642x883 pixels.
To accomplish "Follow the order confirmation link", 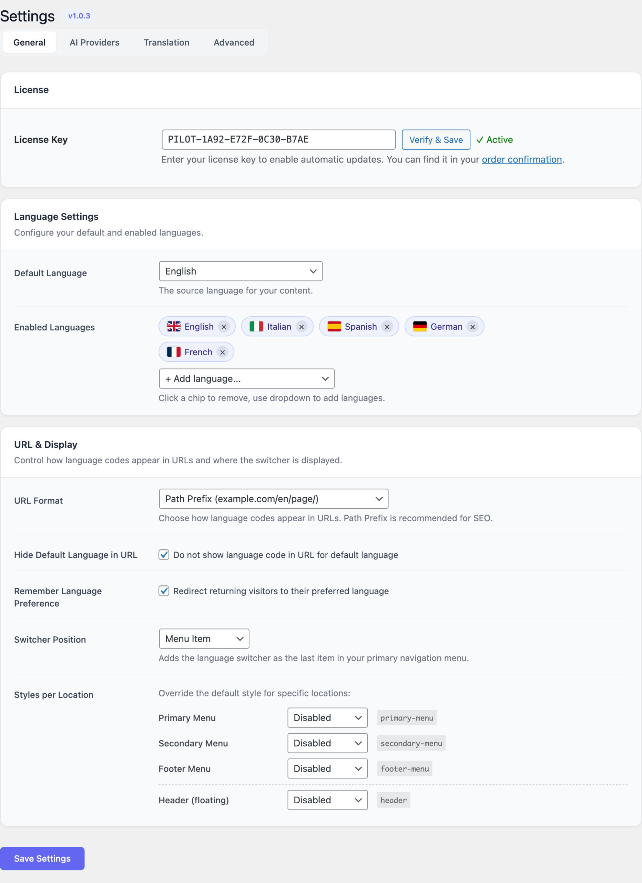I will click(x=521, y=160).
